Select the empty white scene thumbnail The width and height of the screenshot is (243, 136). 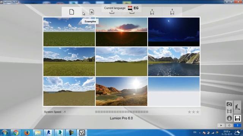pyautogui.click(x=174, y=91)
